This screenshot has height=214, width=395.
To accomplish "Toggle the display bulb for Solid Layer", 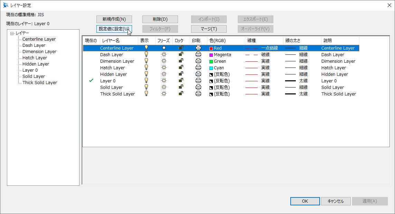I will click(x=146, y=87).
